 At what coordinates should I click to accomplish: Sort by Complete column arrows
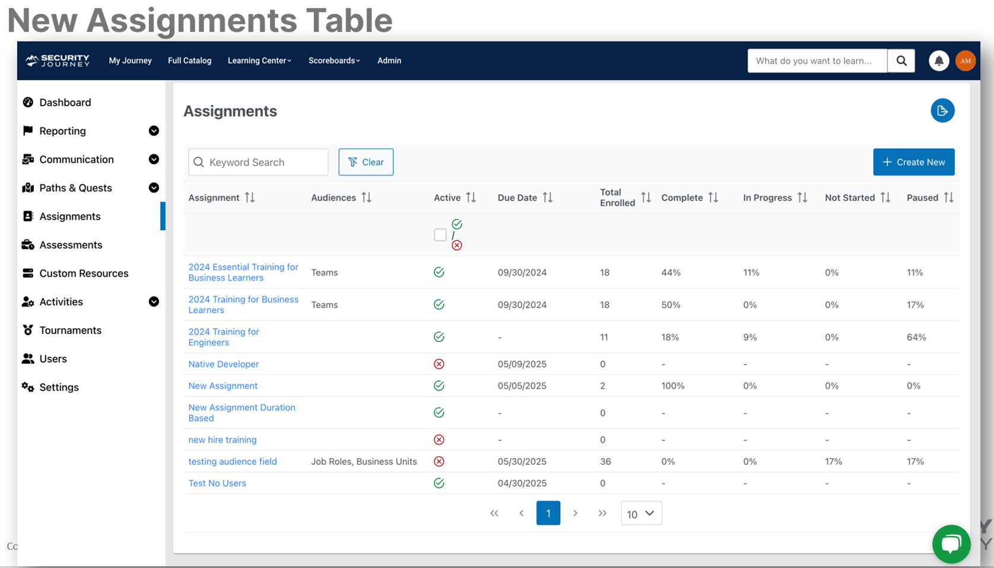(713, 198)
